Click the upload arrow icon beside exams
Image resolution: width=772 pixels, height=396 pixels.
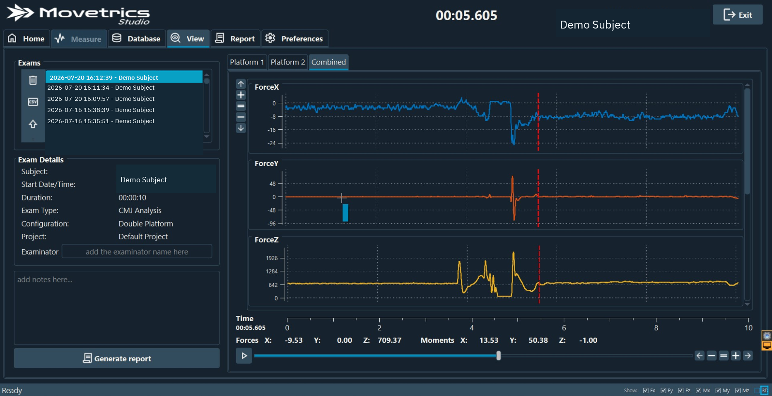tap(33, 124)
